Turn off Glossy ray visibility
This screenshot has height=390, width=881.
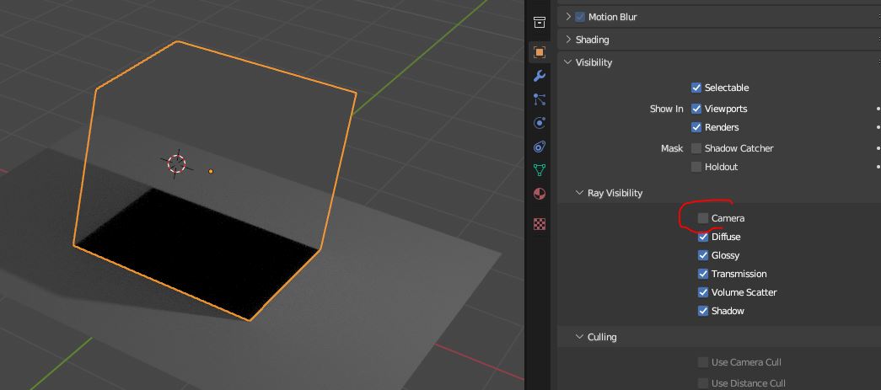(703, 255)
